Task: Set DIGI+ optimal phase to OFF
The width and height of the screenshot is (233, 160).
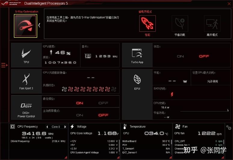Action: [103, 103]
